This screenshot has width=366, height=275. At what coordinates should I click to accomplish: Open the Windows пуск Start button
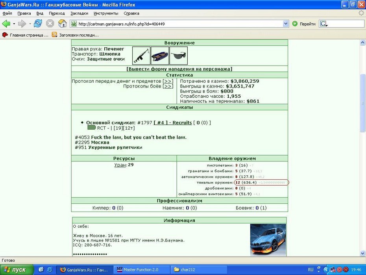pos(17,270)
